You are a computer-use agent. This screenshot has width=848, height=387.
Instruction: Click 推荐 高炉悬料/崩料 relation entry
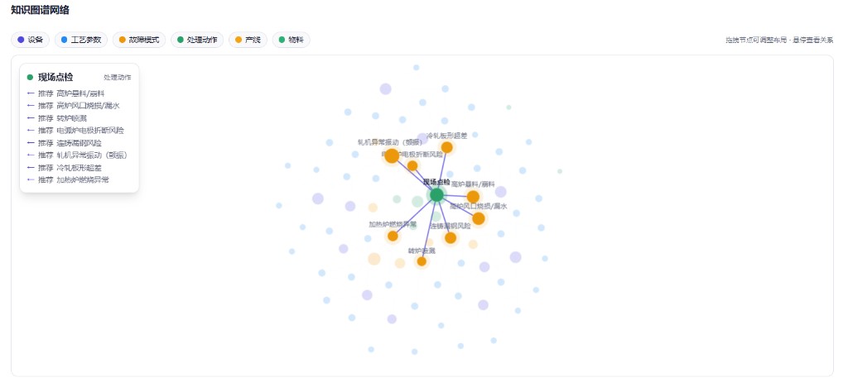pos(65,93)
